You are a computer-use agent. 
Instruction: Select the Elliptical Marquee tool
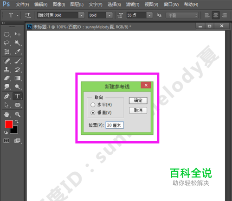click(6, 34)
